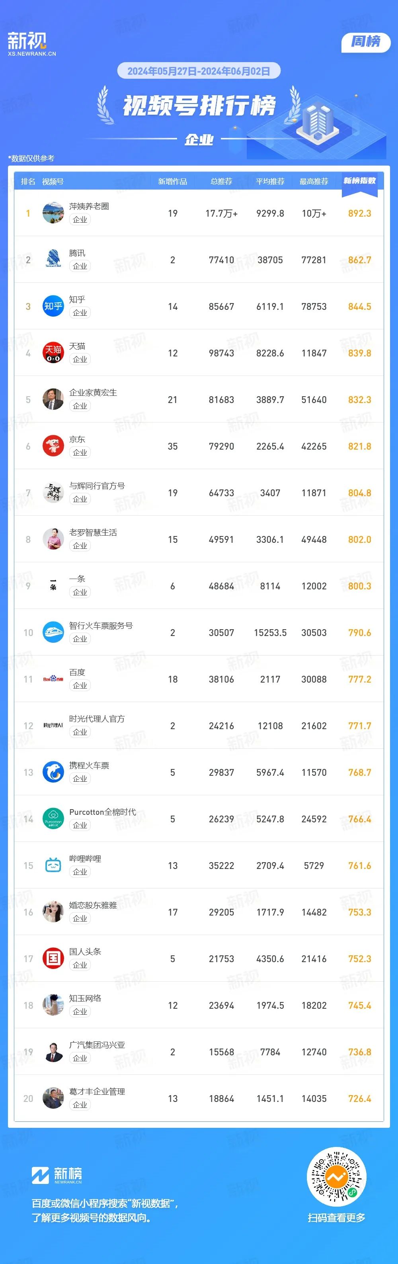Click the 智行火车票服务号 train icon
The width and height of the screenshot is (398, 1264).
click(x=53, y=632)
